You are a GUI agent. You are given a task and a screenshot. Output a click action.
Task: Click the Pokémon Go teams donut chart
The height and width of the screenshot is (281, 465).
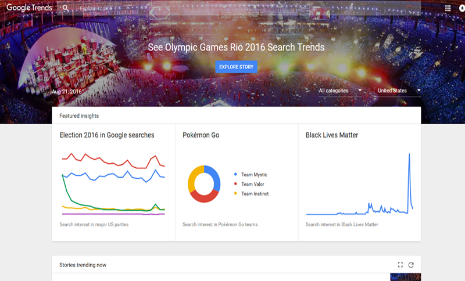click(204, 183)
